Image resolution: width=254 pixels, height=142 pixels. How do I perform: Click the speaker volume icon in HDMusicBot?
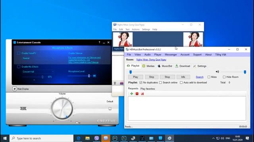[217, 72]
